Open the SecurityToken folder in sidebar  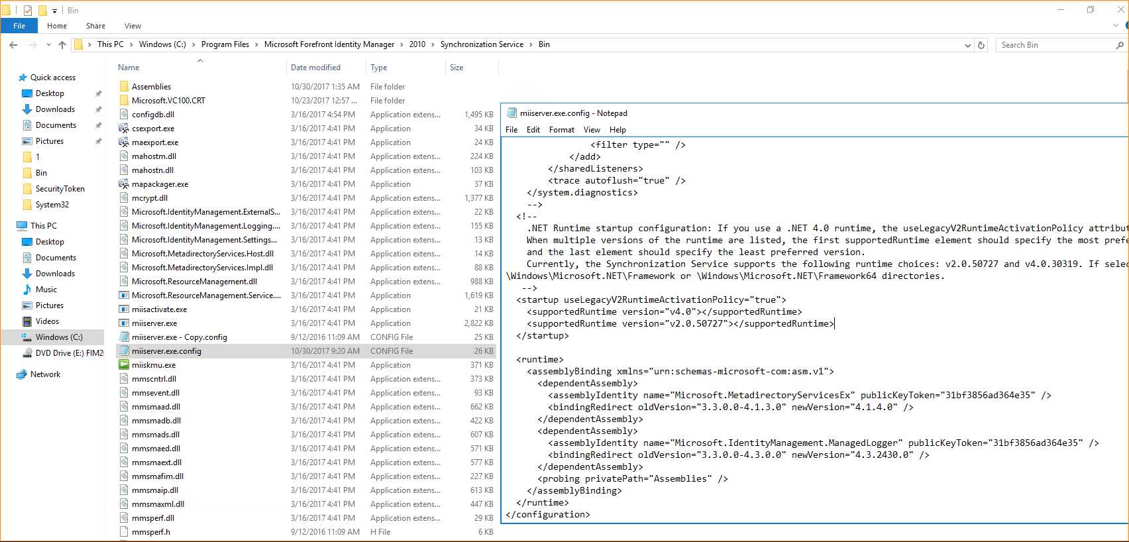60,189
